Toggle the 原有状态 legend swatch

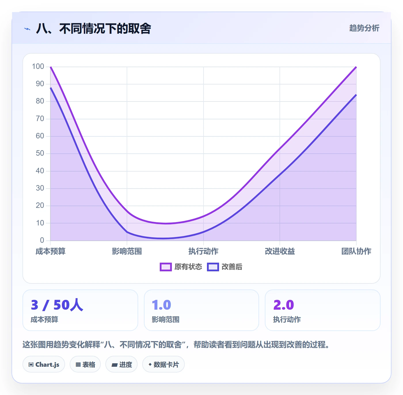pyautogui.click(x=166, y=267)
